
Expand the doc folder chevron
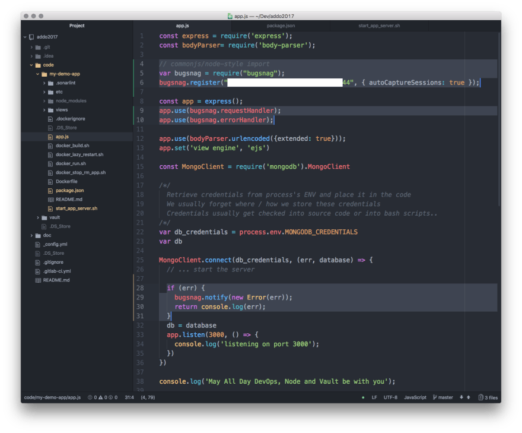[x=31, y=236]
